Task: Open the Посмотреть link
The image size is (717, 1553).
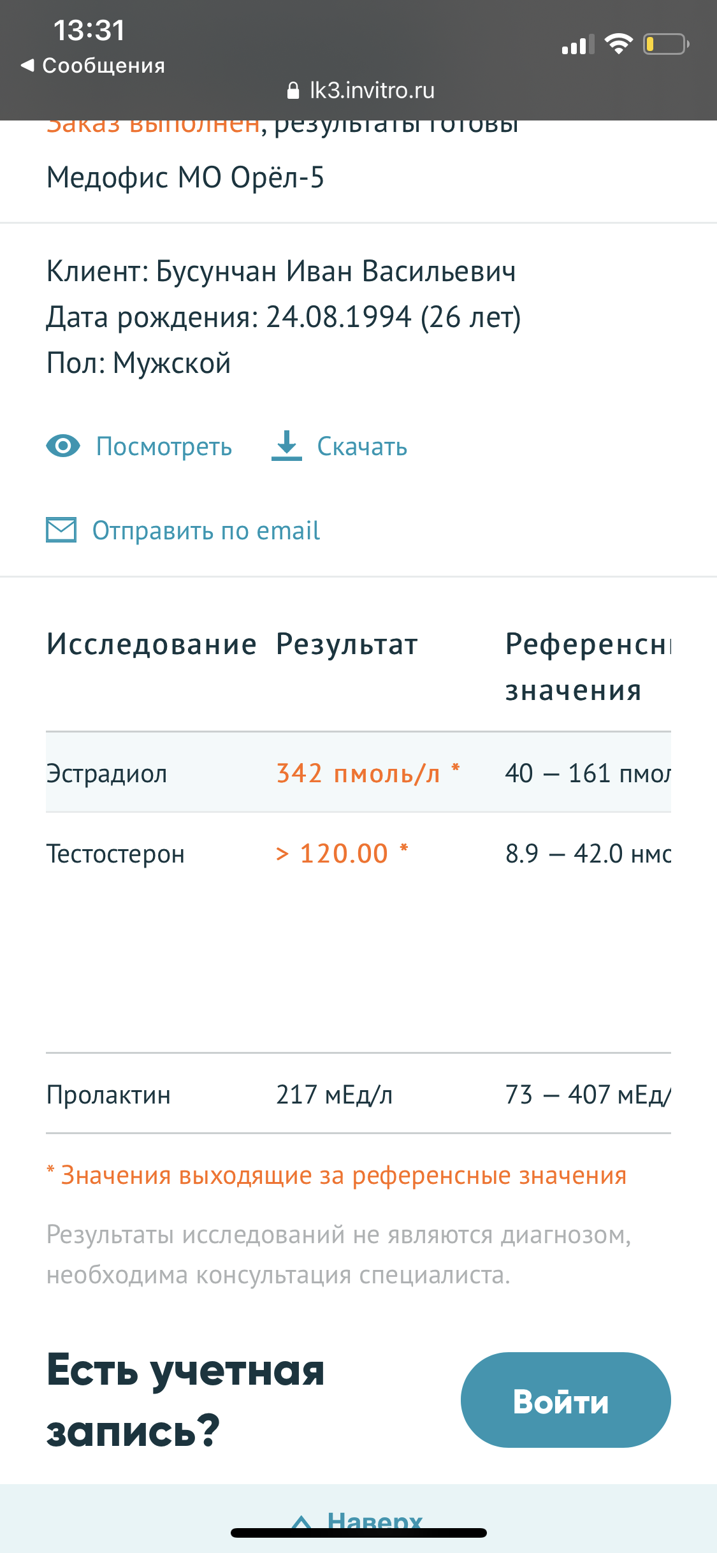Action: 164,446
